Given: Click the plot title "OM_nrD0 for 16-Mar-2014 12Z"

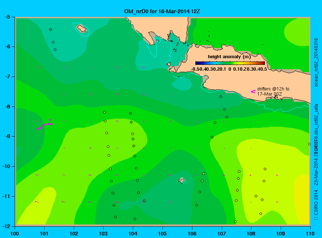Looking at the screenshot, I should coord(162,11).
